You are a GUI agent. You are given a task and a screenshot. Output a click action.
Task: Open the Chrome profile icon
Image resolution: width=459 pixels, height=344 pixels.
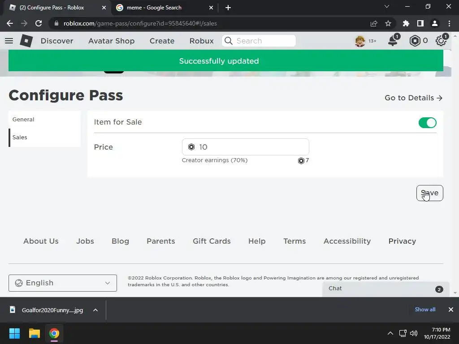(435, 23)
